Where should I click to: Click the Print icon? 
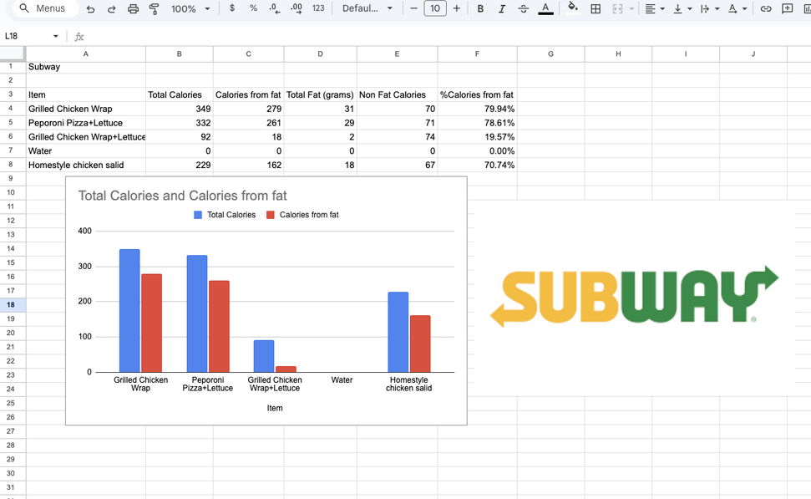coord(134,9)
